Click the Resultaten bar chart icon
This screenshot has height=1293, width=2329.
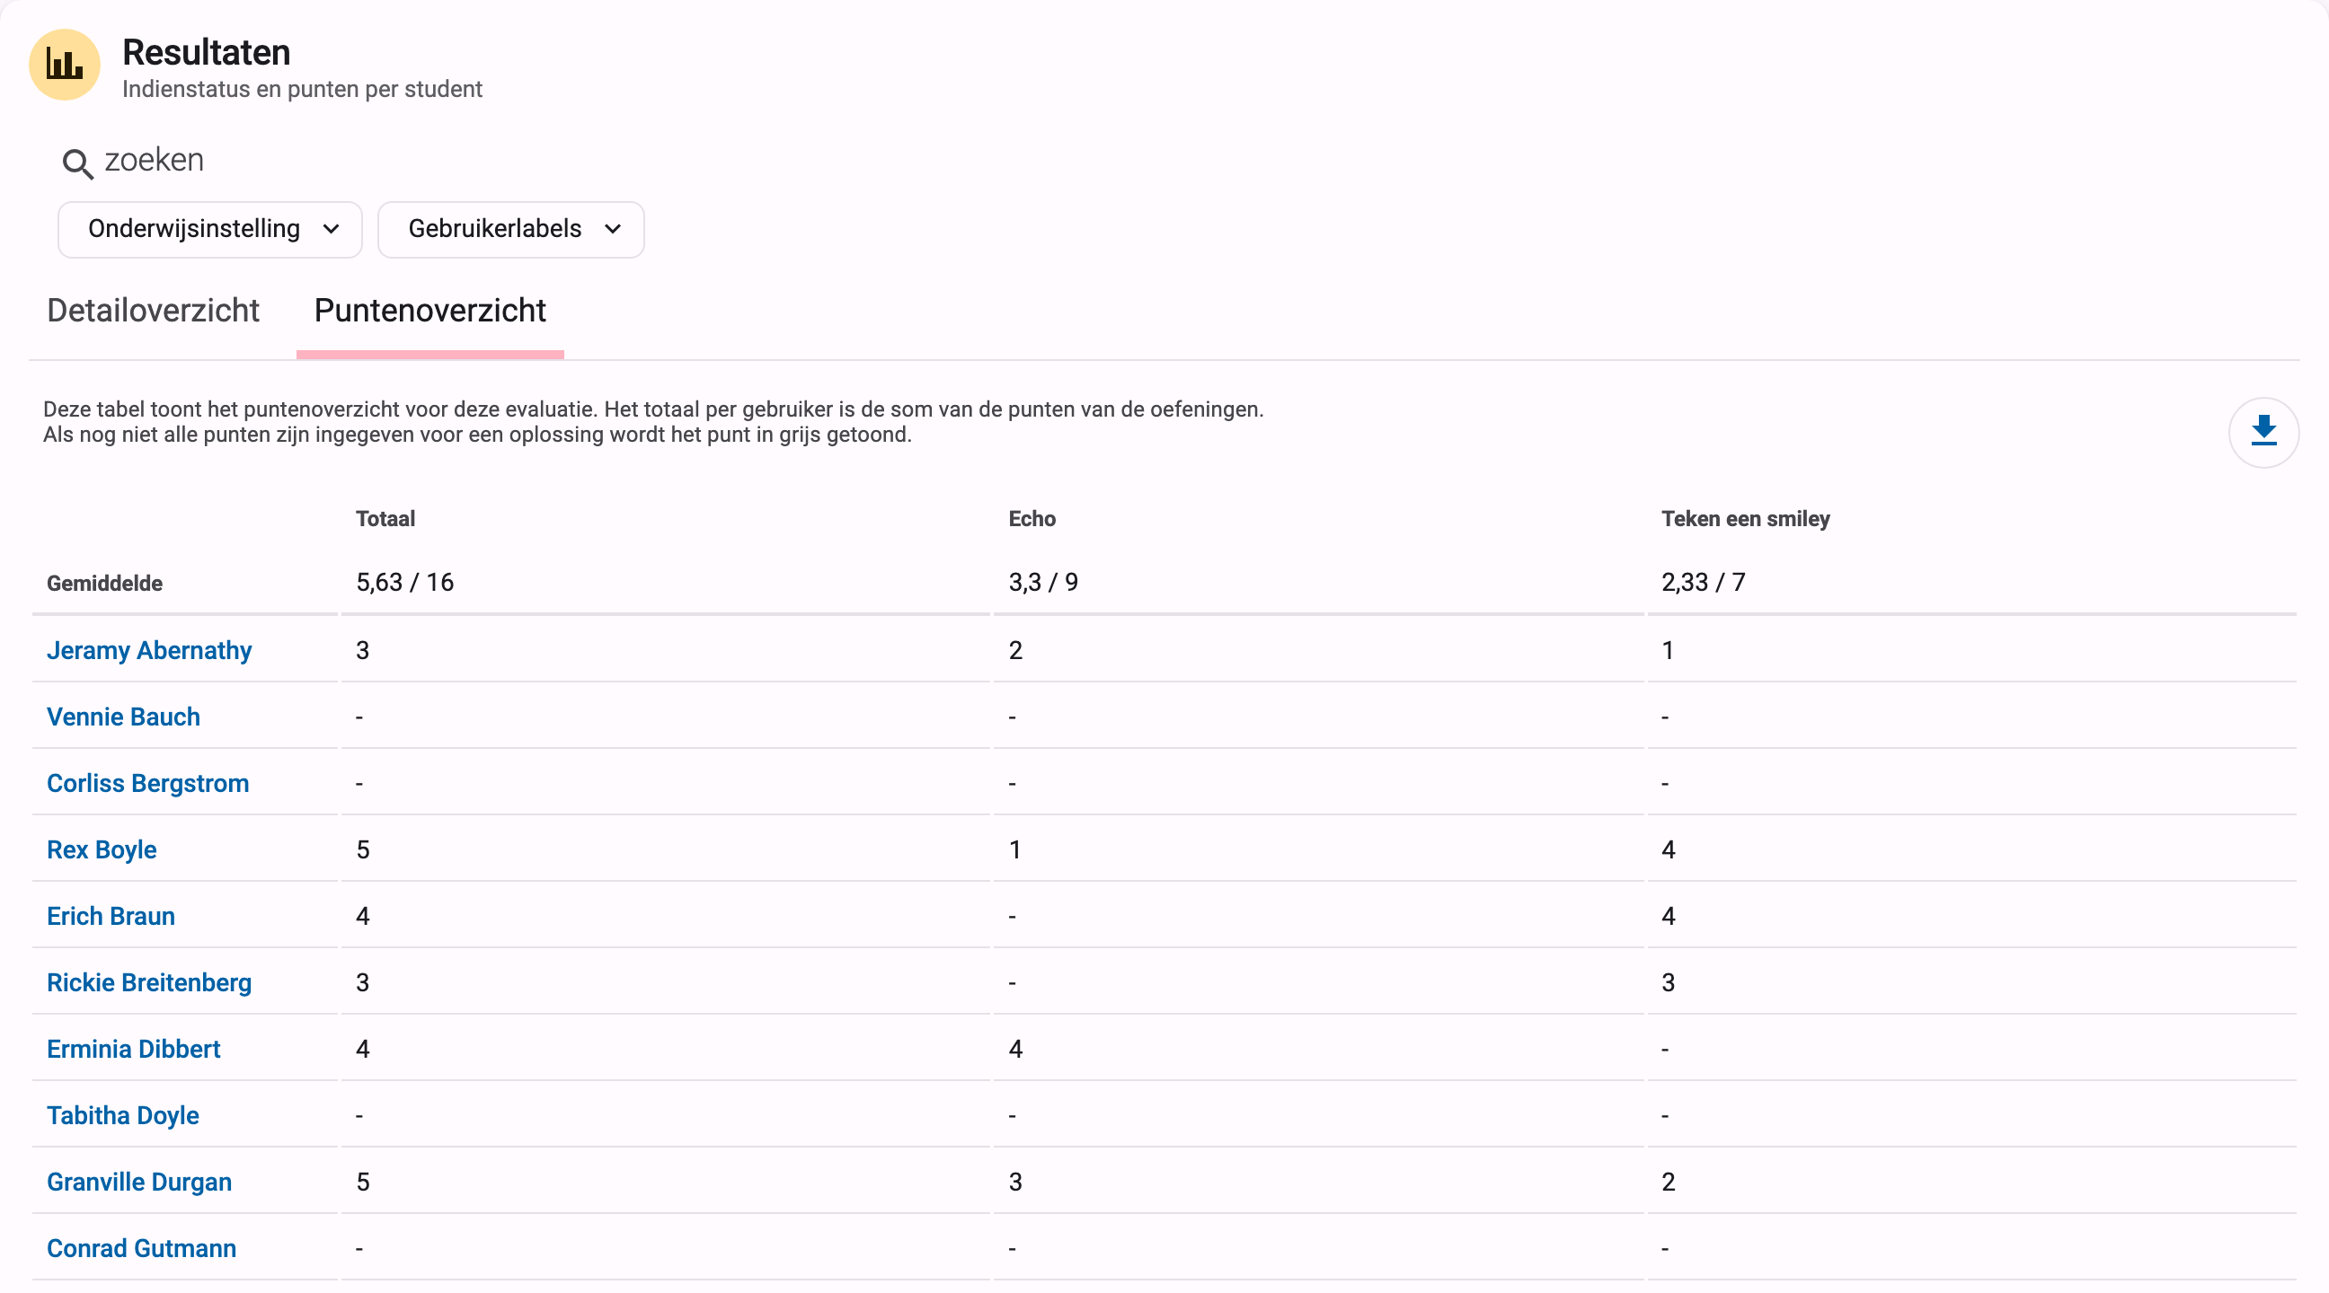[64, 65]
